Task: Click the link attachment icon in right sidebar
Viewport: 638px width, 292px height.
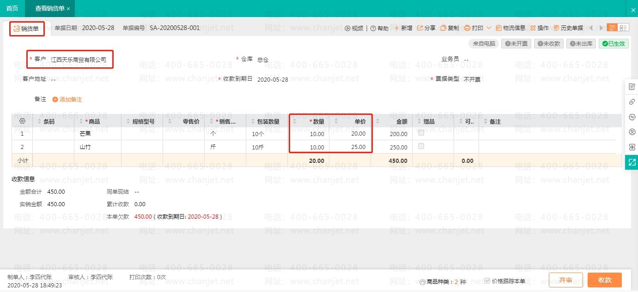Action: click(x=632, y=102)
